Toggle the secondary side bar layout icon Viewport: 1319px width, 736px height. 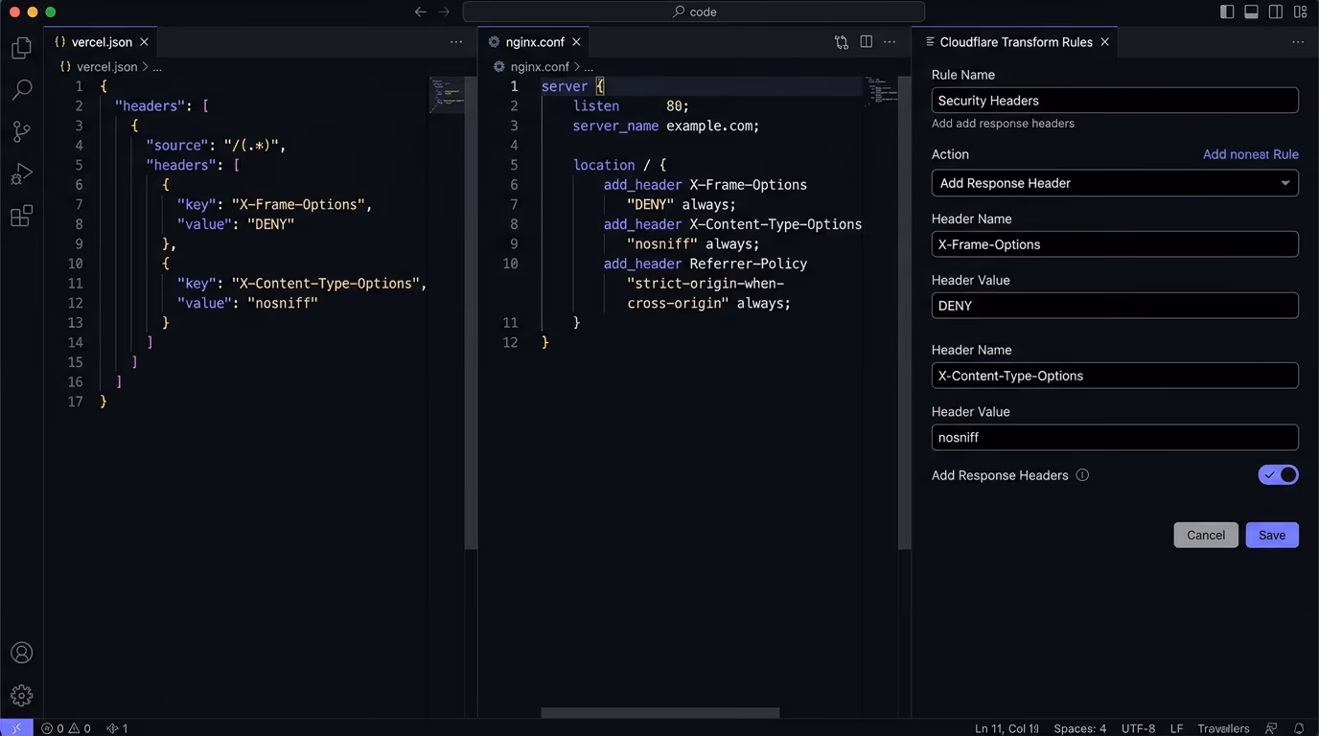[1276, 11]
